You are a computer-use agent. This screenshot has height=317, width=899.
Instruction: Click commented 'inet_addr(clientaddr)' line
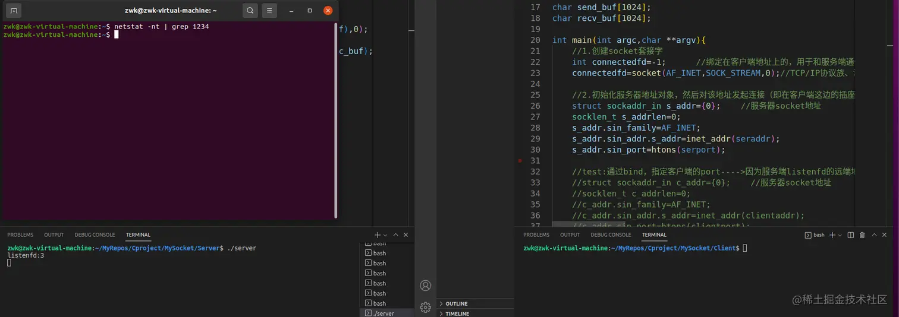pos(688,215)
